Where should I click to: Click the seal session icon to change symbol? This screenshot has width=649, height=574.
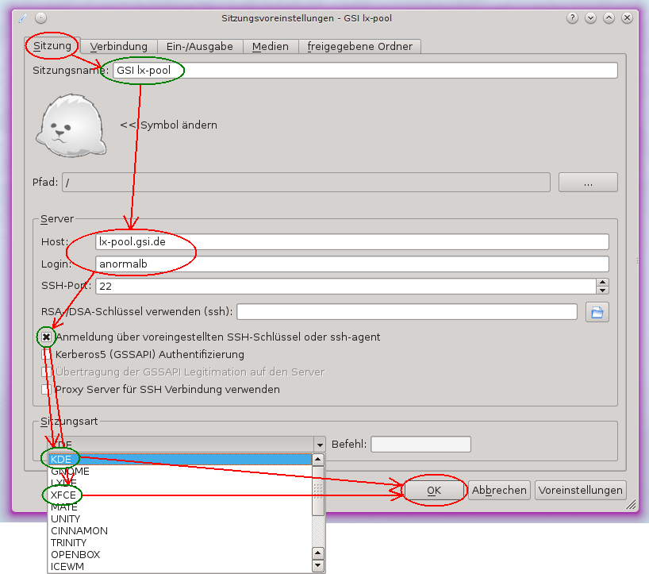[71, 125]
